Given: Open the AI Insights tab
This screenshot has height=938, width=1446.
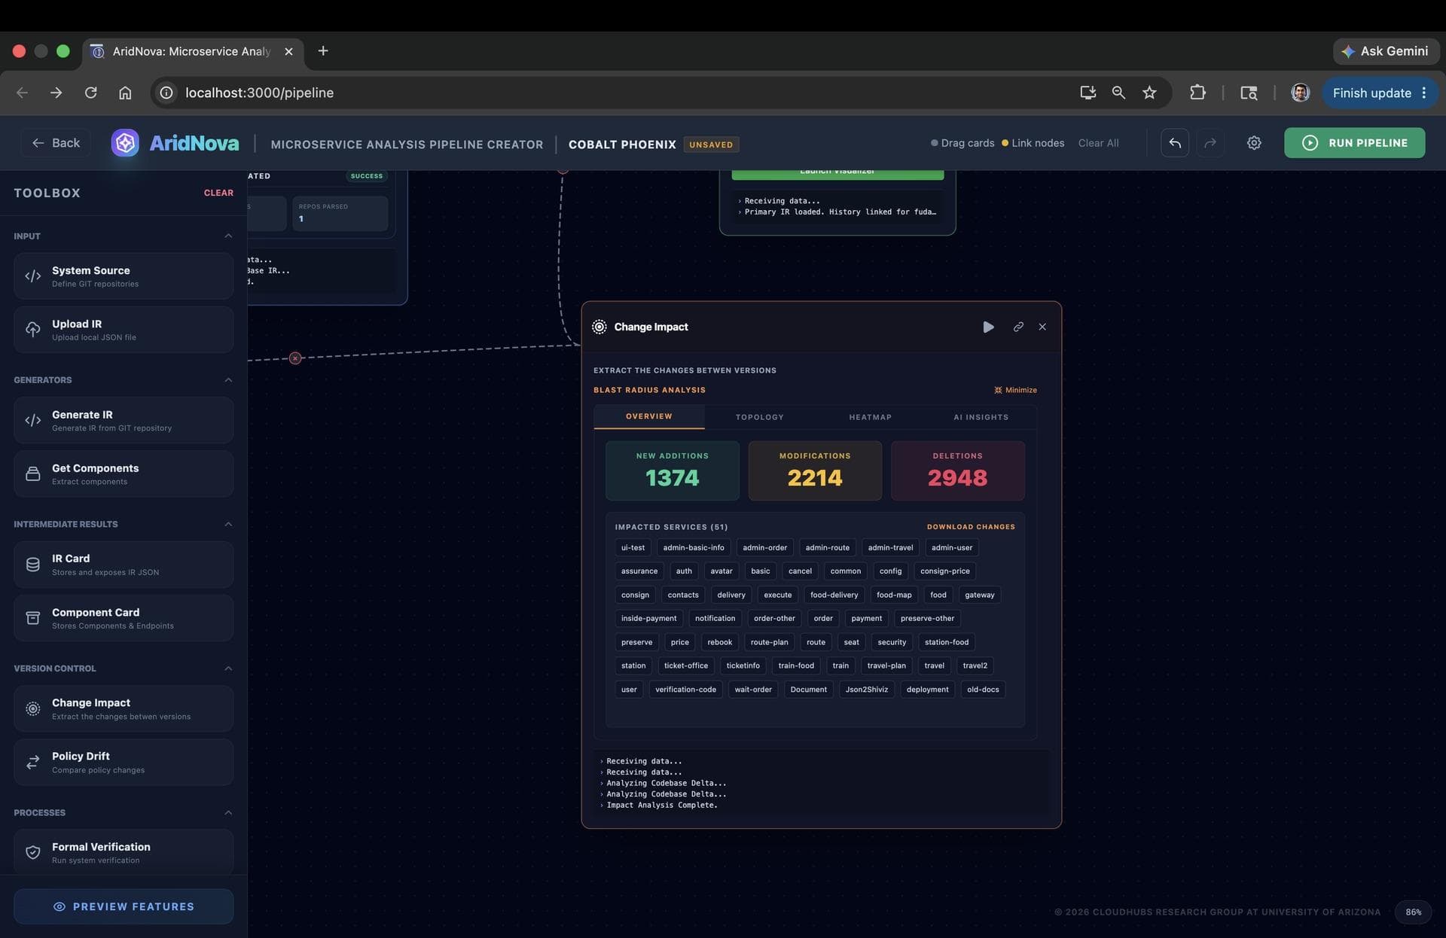Looking at the screenshot, I should [981, 417].
